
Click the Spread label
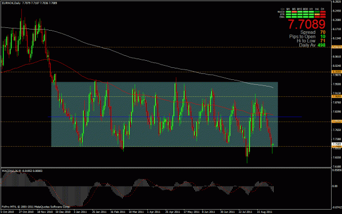pos(308,32)
